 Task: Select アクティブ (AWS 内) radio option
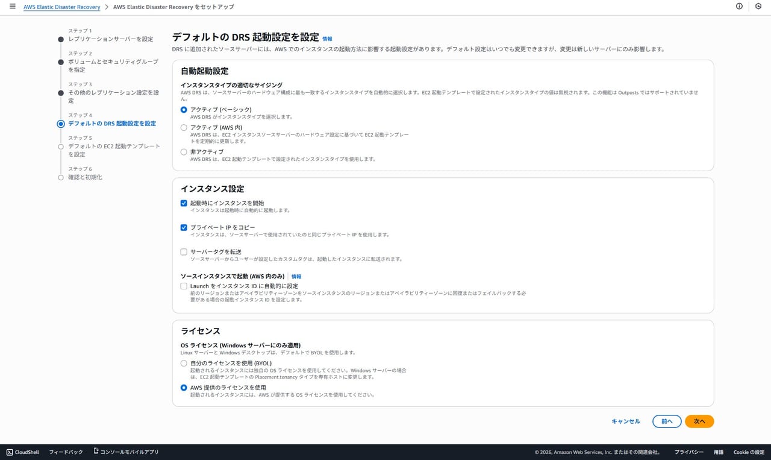(x=184, y=128)
